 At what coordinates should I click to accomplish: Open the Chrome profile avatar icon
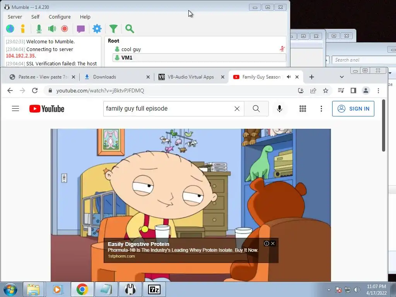(x=366, y=90)
